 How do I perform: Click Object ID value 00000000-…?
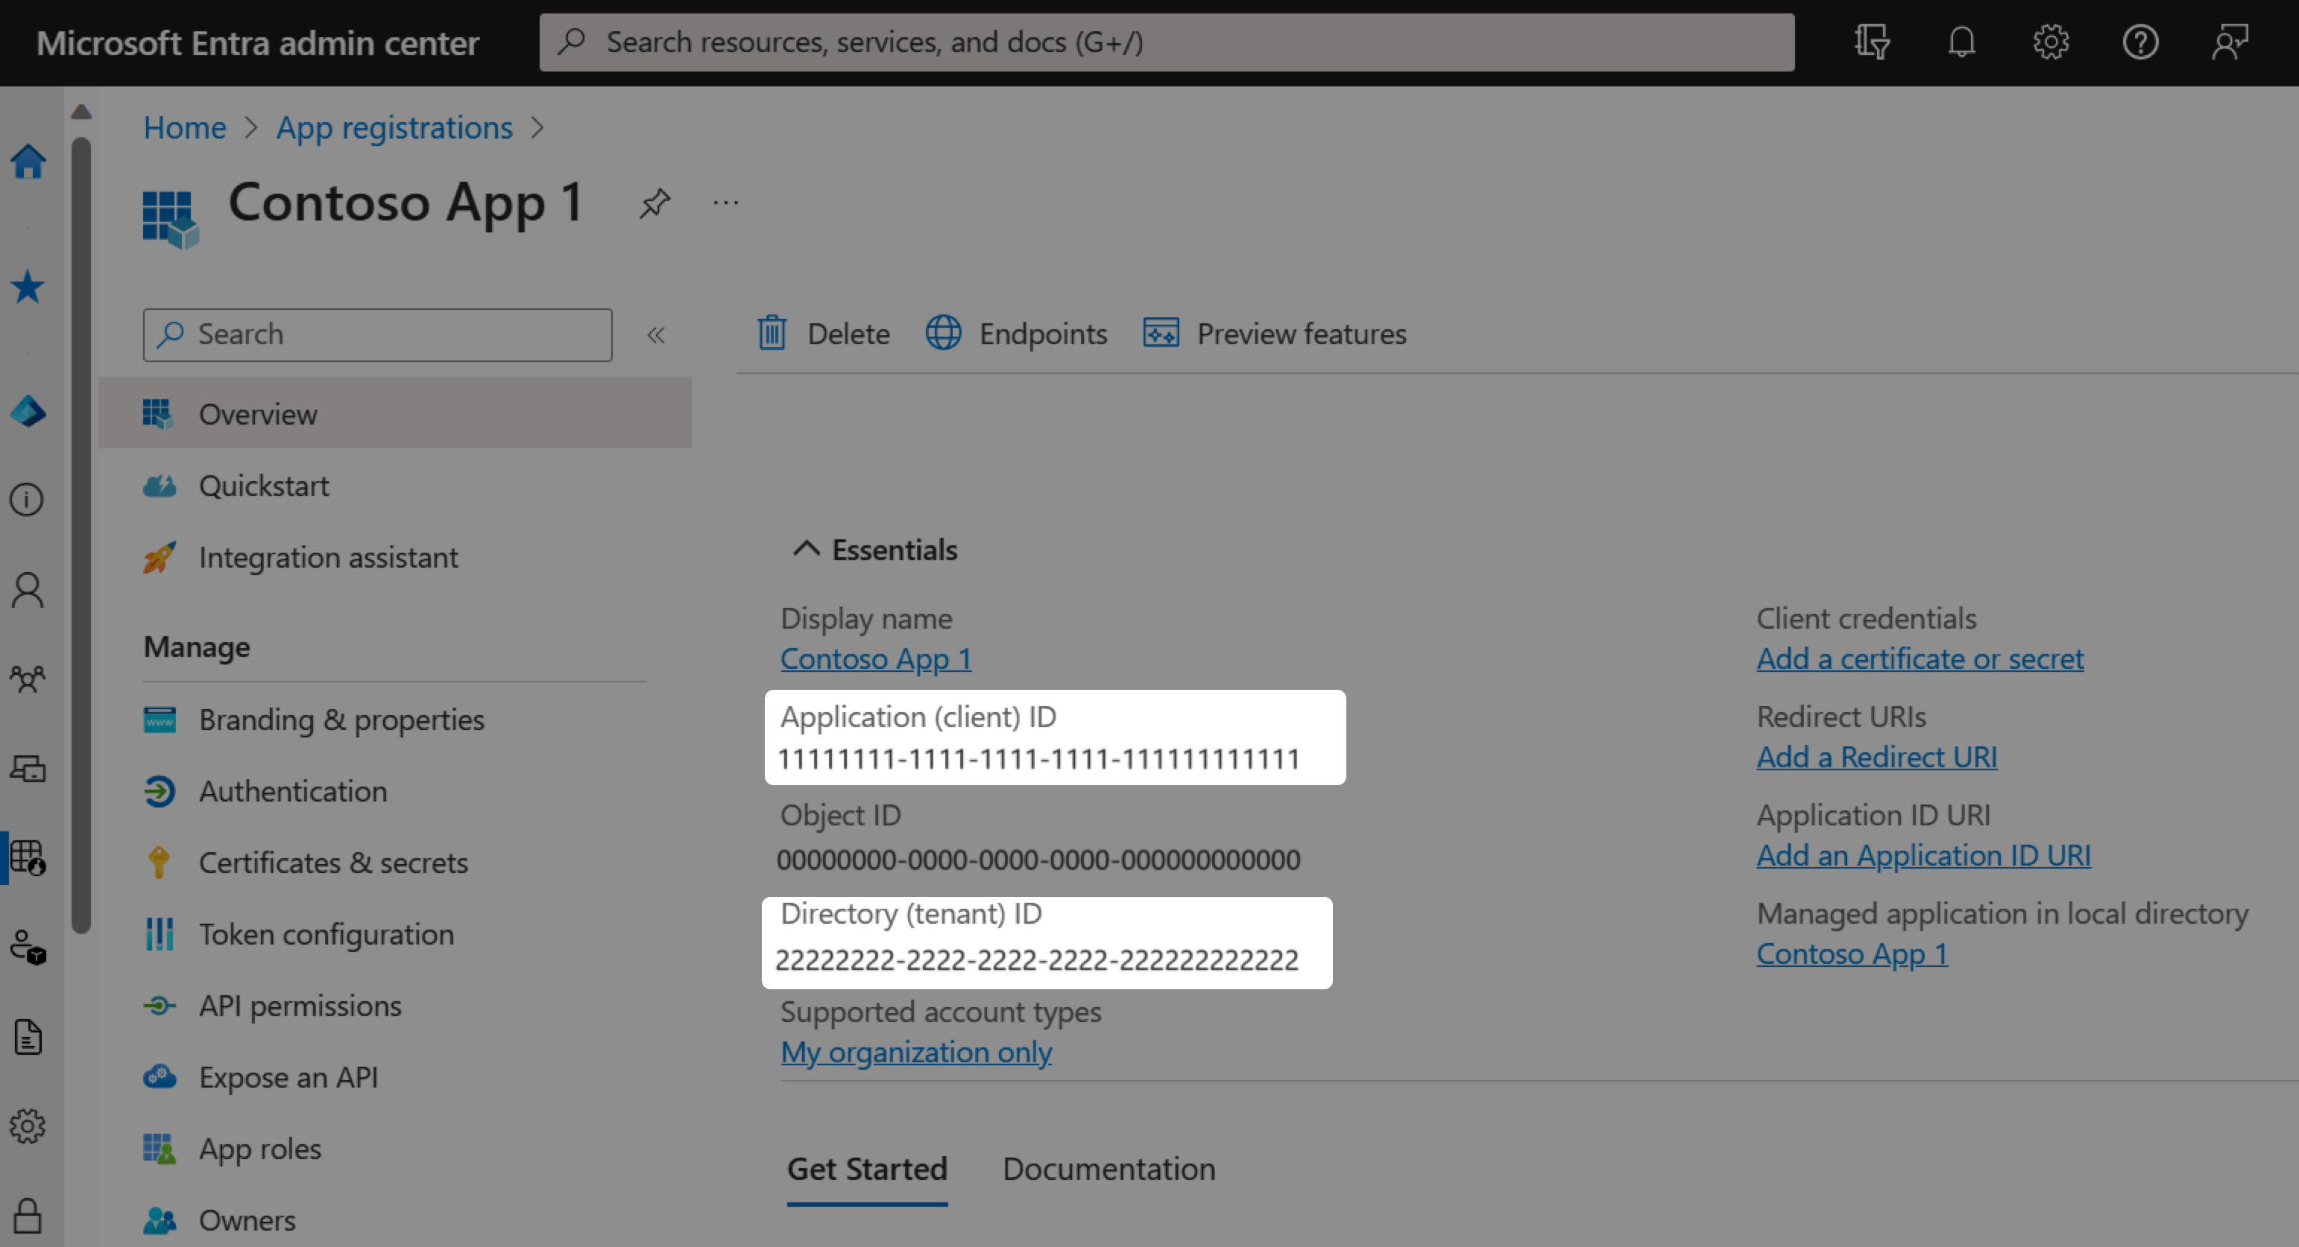pyautogui.click(x=1039, y=860)
